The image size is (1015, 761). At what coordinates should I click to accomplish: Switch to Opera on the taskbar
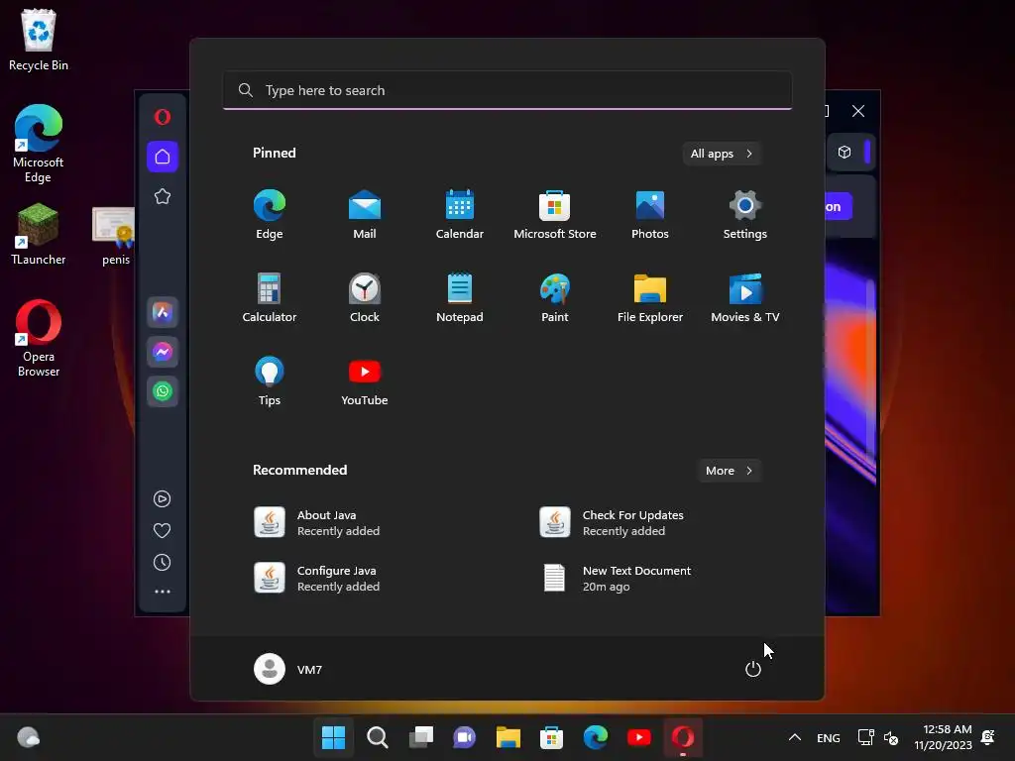coord(683,737)
